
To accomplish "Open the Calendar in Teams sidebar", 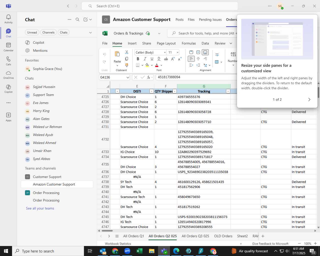I will tap(8, 47).
